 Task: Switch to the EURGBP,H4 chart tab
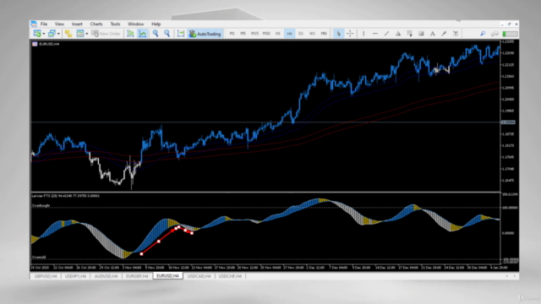(137, 276)
